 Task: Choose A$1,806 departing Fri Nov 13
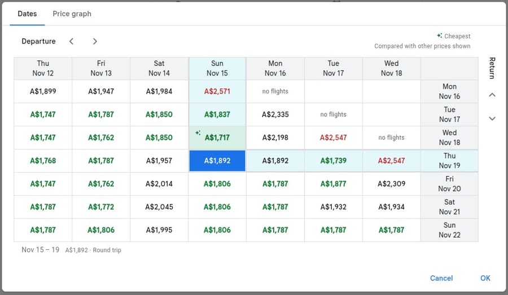click(x=101, y=230)
